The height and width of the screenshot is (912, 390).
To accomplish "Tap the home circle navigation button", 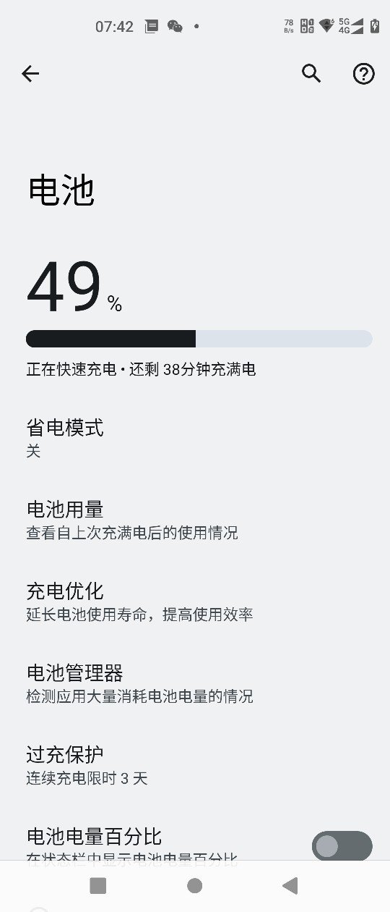I will 194,885.
